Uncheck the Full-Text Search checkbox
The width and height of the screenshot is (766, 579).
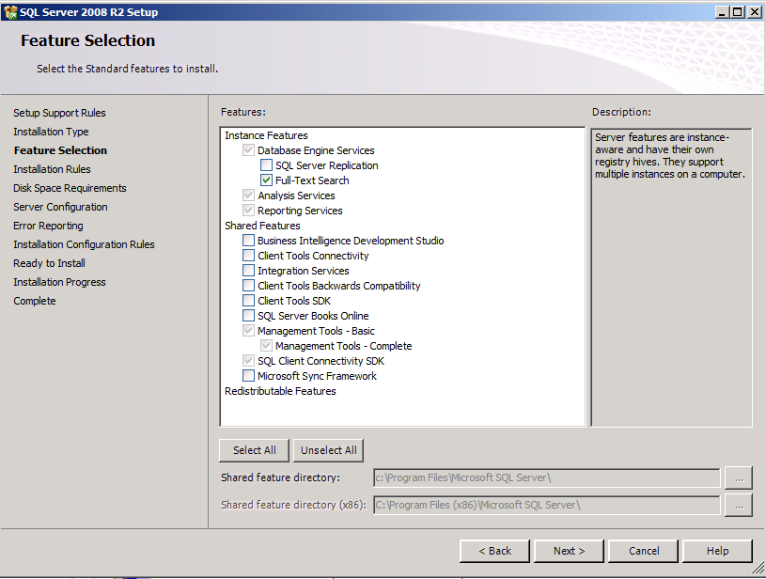pyautogui.click(x=266, y=180)
